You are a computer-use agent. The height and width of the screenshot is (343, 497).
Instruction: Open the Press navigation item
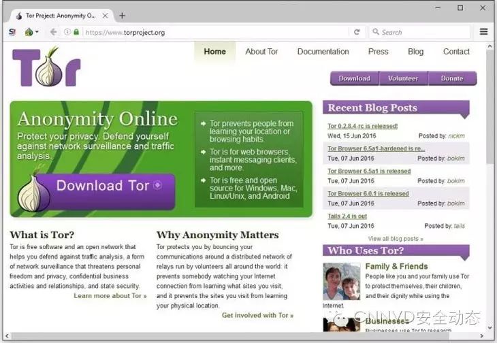pos(378,52)
